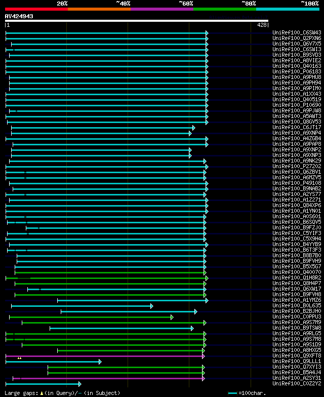The height and width of the screenshot is (397, 324).
Task: Click the green Q40070 alignment bar
Action: [109, 272]
